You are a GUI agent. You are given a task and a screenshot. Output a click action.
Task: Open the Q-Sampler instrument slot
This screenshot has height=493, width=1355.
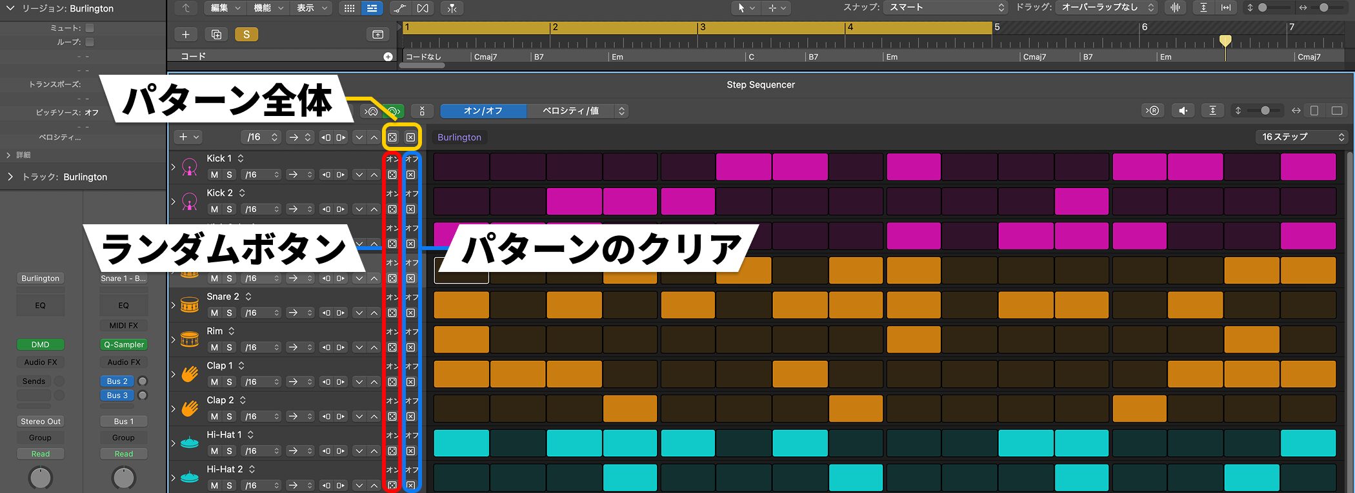124,345
